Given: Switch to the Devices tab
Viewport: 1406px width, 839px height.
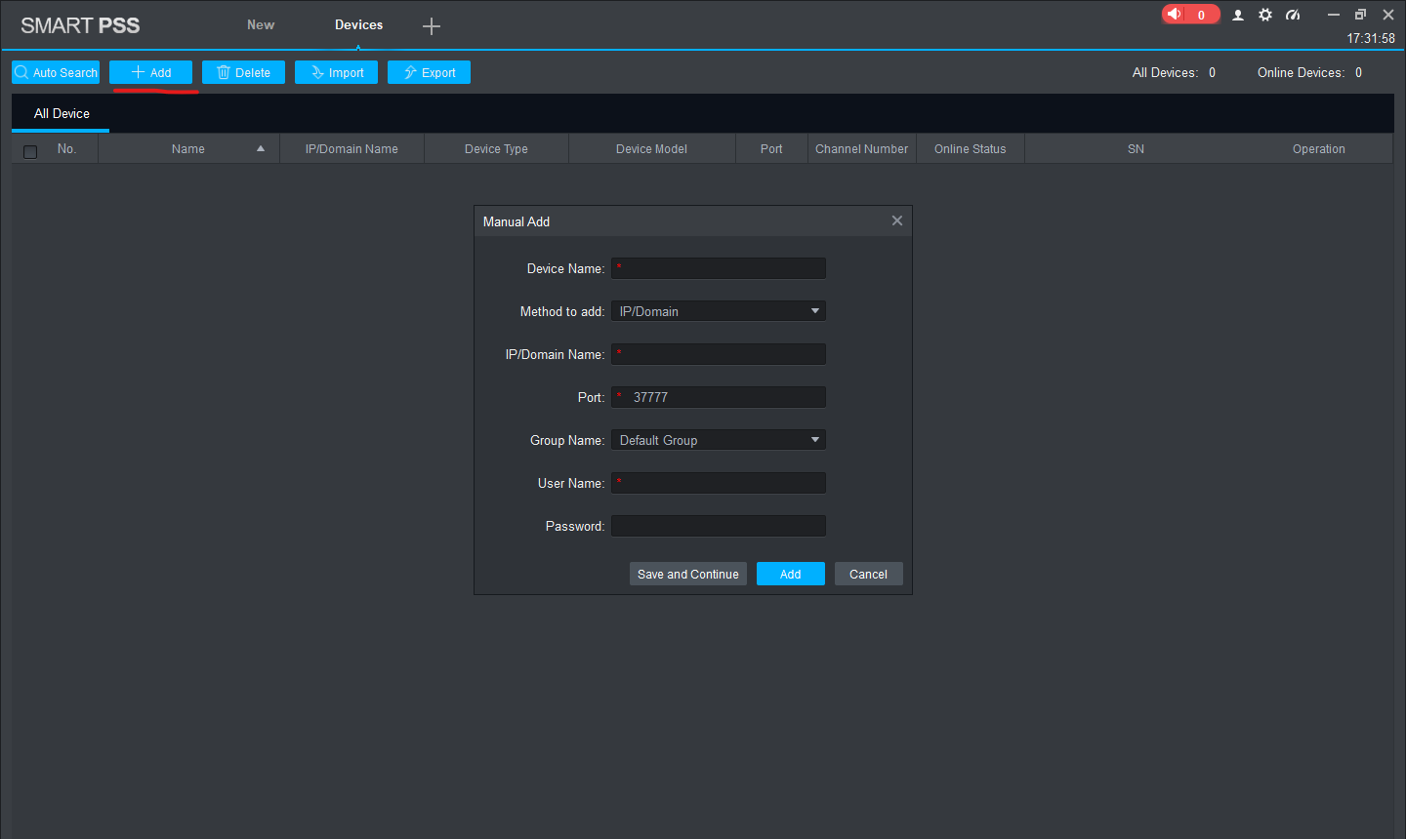Looking at the screenshot, I should tap(358, 24).
